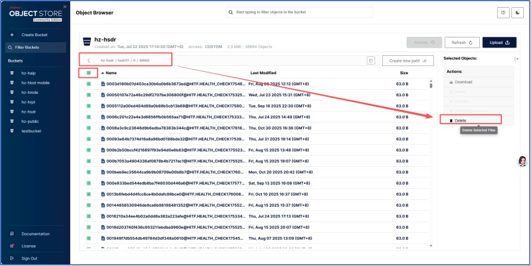Delete the selected files

(x=461, y=121)
